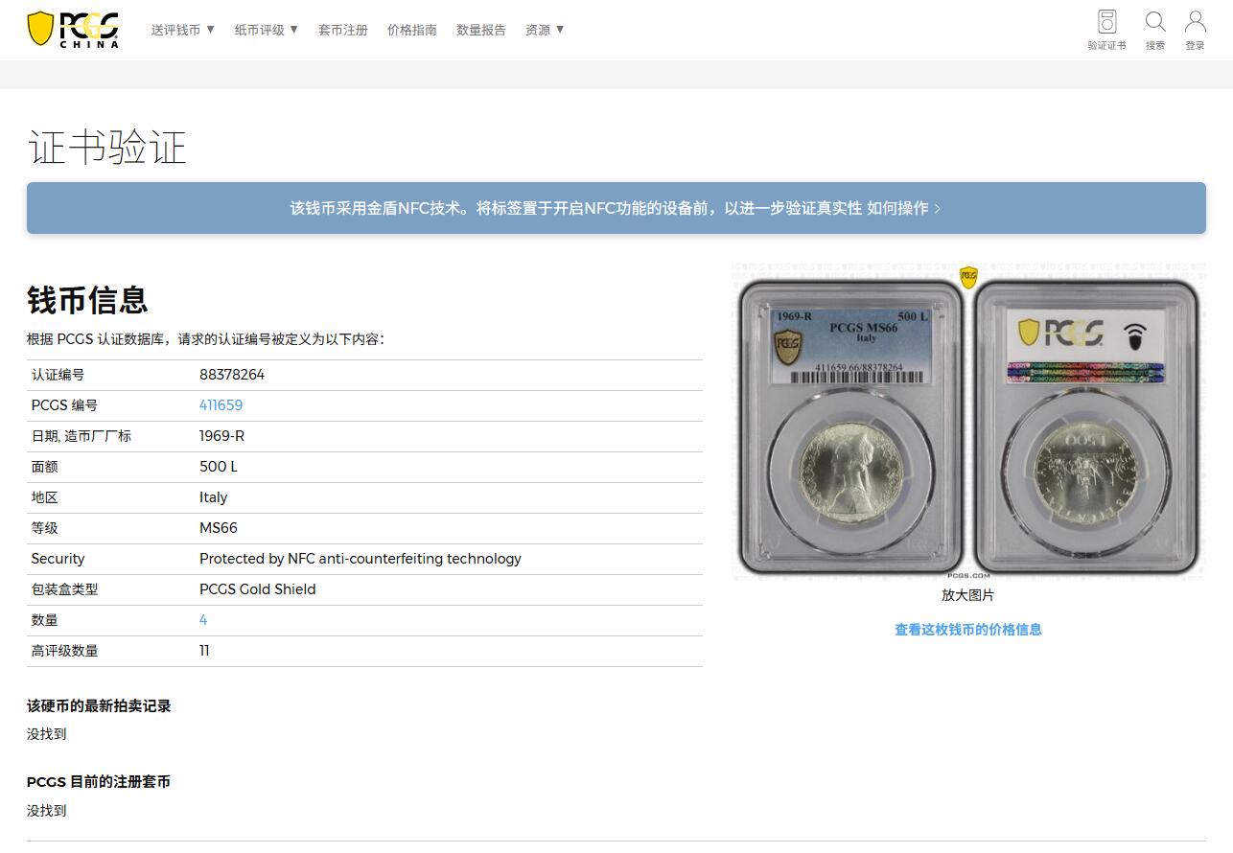1233x853 pixels.
Task: Enlarge the obverse coin holder image
Action: pyautogui.click(x=849, y=427)
